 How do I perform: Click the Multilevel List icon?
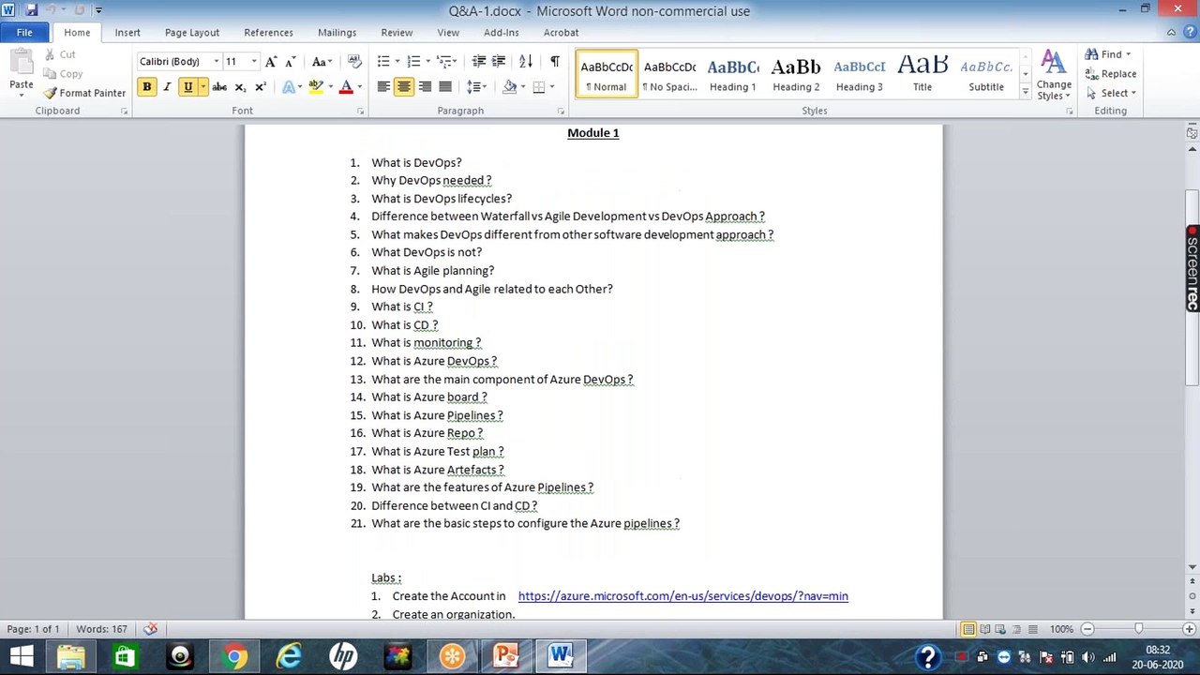click(x=444, y=62)
